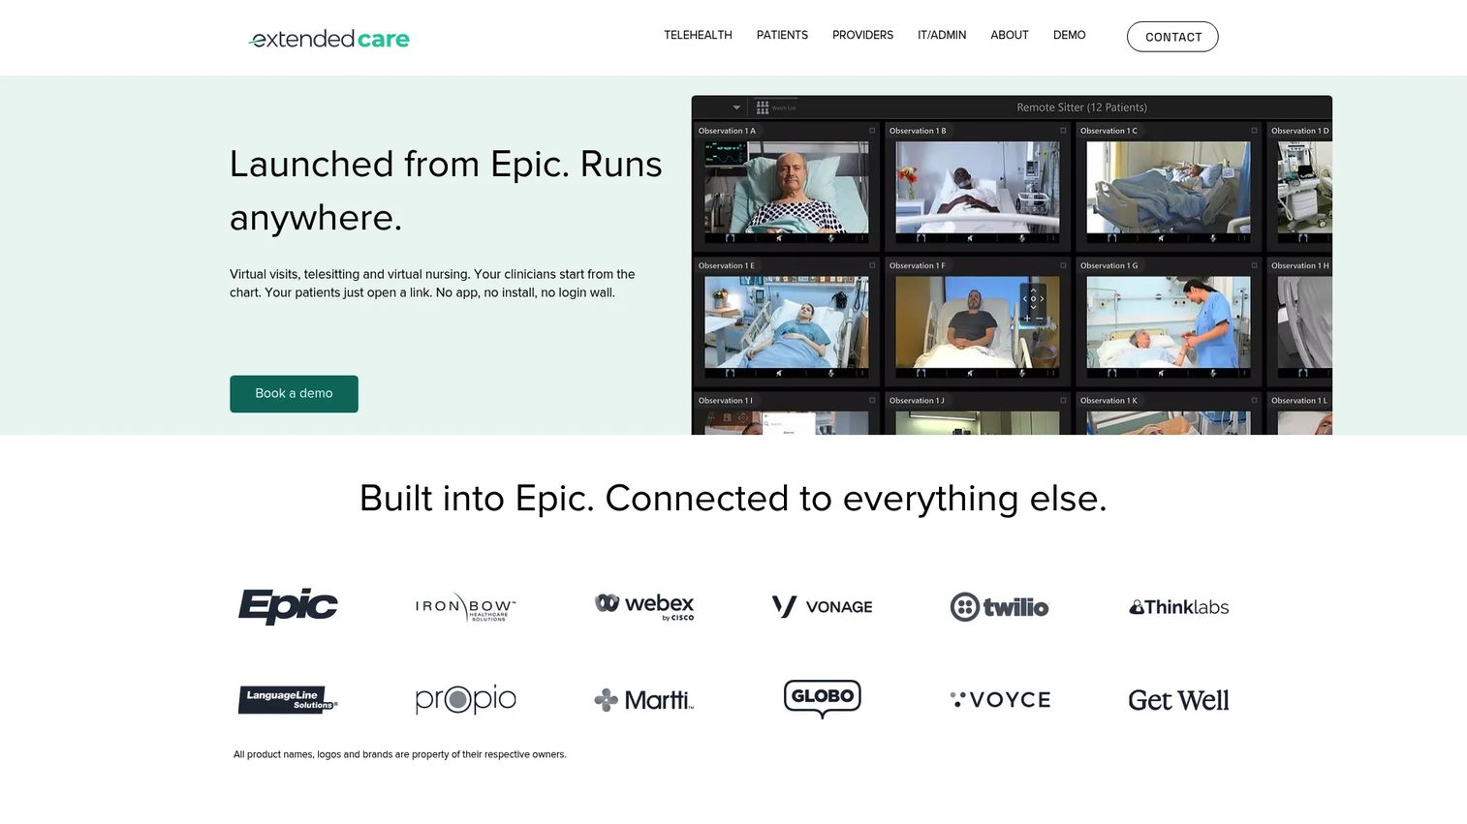Viewport: 1467px width, 824px height.
Task: Toggle microphone on Observation 1 F
Action: (1022, 373)
